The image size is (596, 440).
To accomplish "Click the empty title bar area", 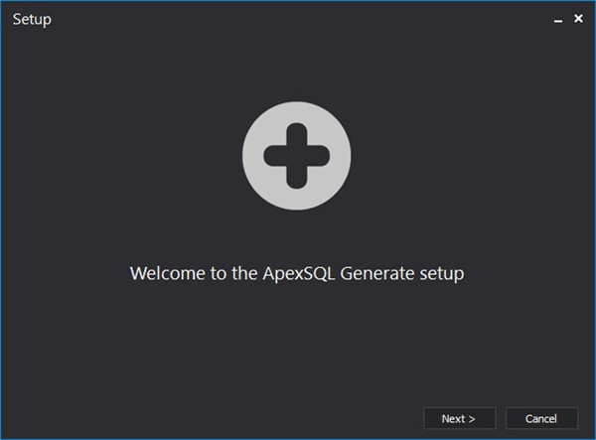I will tap(298, 19).
